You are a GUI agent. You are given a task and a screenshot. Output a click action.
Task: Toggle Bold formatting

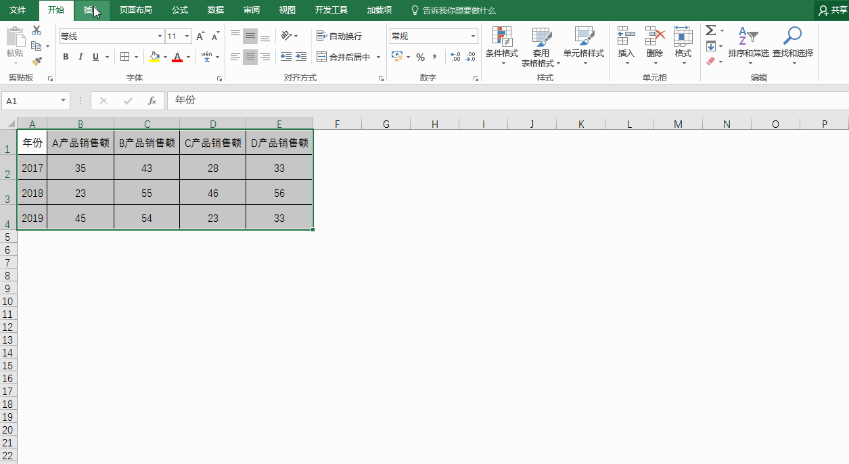tap(66, 57)
